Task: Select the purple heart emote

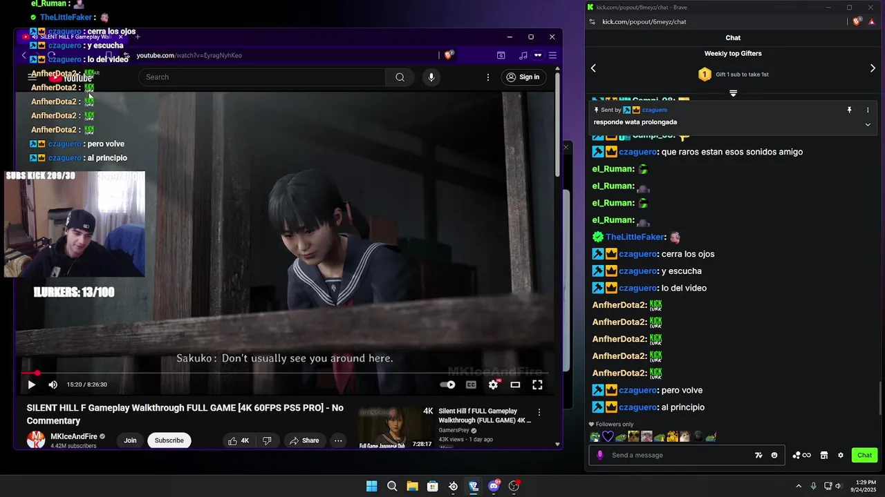Action: (608, 436)
